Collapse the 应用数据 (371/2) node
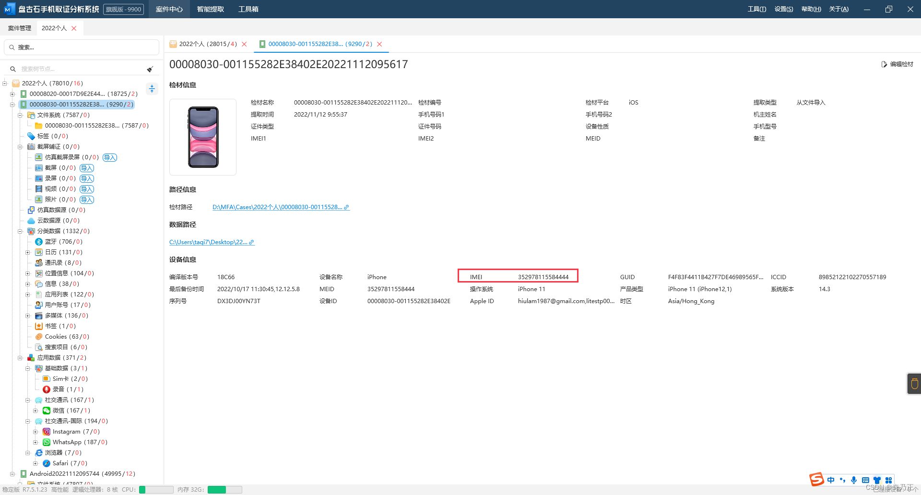The image size is (921, 495). coord(20,358)
